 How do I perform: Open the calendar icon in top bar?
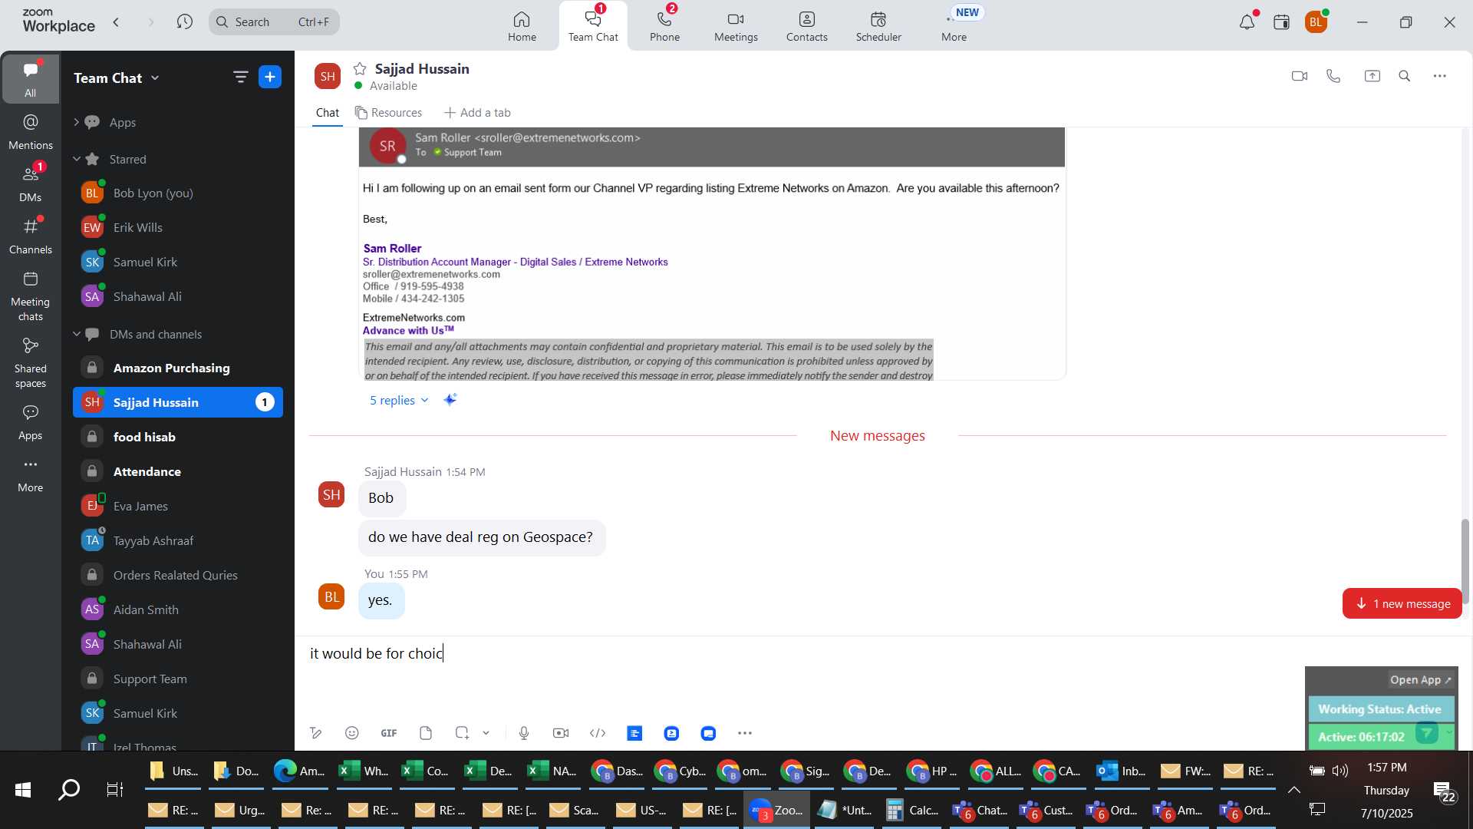pyautogui.click(x=1281, y=22)
